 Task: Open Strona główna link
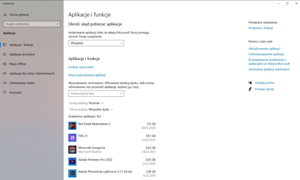(19, 15)
